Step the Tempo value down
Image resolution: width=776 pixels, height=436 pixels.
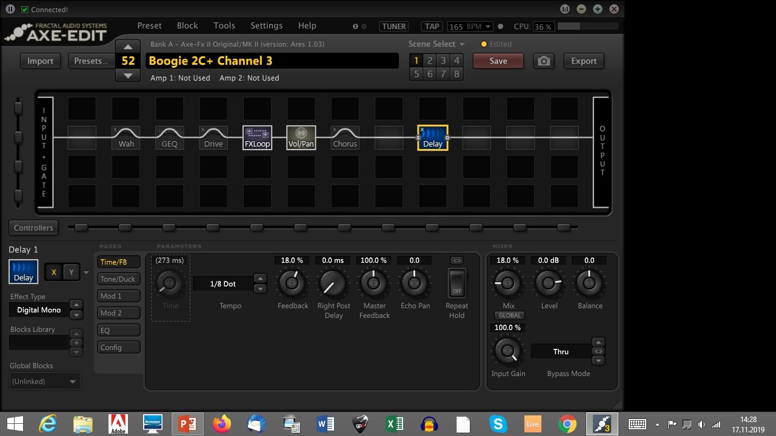pyautogui.click(x=260, y=288)
